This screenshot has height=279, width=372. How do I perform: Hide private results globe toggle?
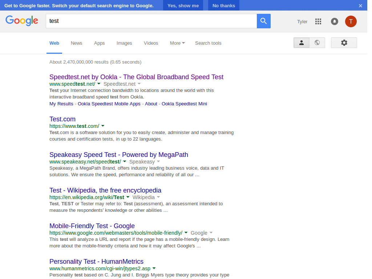pos(317,43)
